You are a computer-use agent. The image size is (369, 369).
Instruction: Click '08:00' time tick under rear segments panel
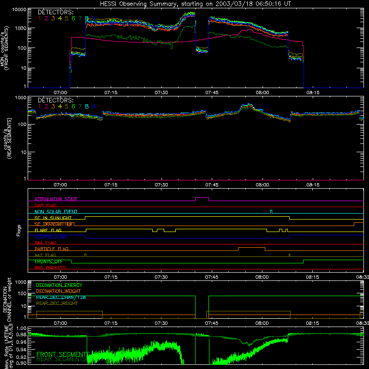(262, 185)
